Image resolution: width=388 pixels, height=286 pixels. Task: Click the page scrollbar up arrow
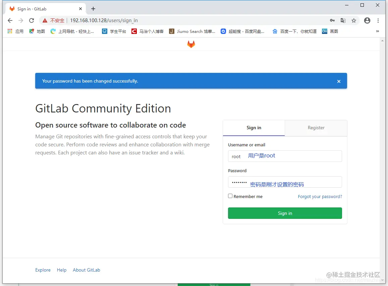pyautogui.click(x=382, y=40)
